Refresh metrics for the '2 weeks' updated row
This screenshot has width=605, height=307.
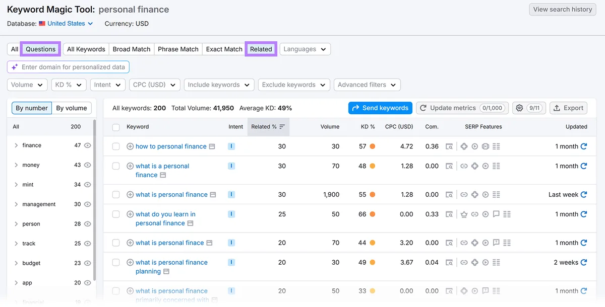coord(584,262)
